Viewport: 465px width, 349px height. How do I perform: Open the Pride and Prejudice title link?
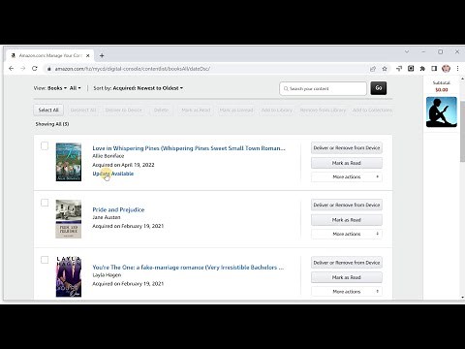(x=118, y=209)
